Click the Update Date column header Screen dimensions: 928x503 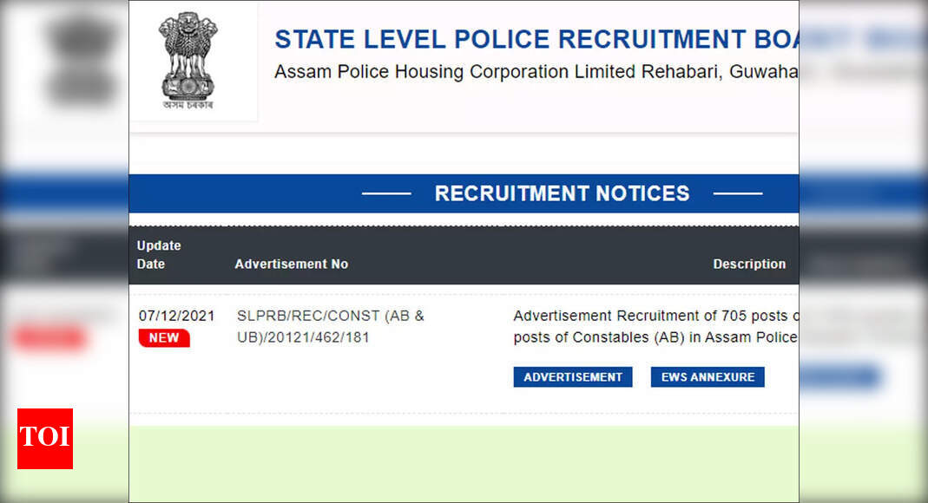(x=159, y=255)
